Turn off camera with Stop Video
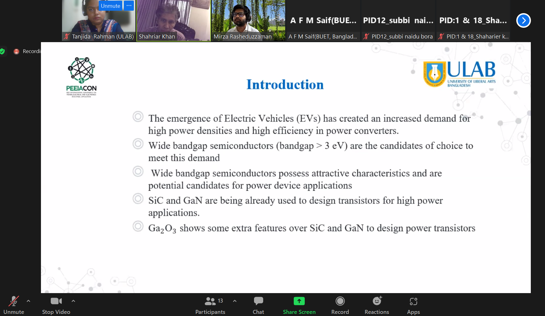The width and height of the screenshot is (545, 316). coord(56,301)
